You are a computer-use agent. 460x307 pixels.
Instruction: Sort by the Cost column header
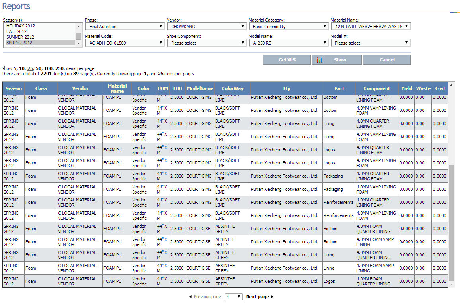click(x=440, y=88)
